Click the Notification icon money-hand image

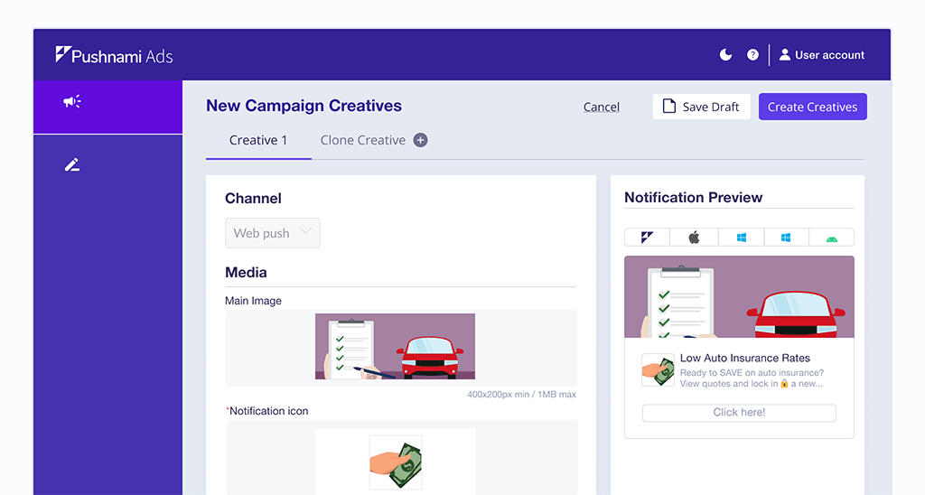[x=395, y=462]
